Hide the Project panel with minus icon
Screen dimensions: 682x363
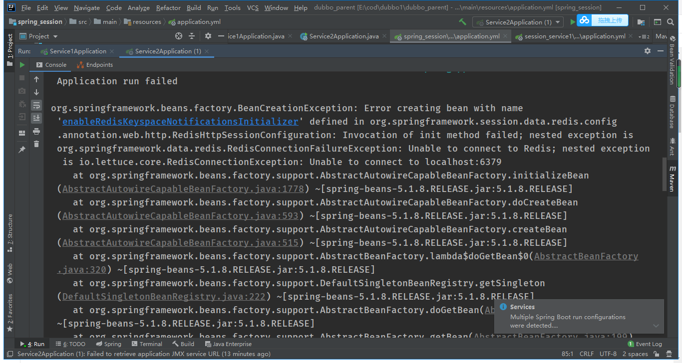(x=221, y=36)
